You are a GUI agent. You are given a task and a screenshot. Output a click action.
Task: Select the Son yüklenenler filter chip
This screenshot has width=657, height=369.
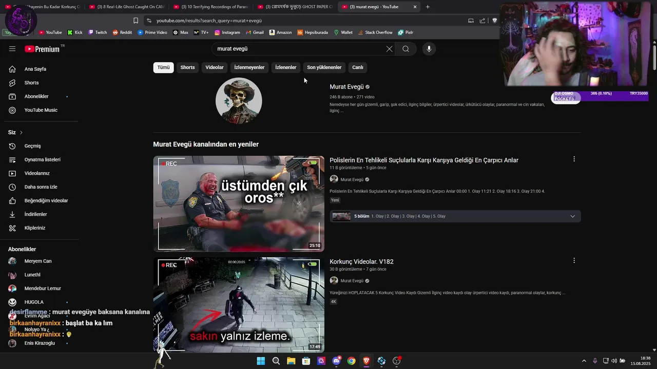[324, 67]
